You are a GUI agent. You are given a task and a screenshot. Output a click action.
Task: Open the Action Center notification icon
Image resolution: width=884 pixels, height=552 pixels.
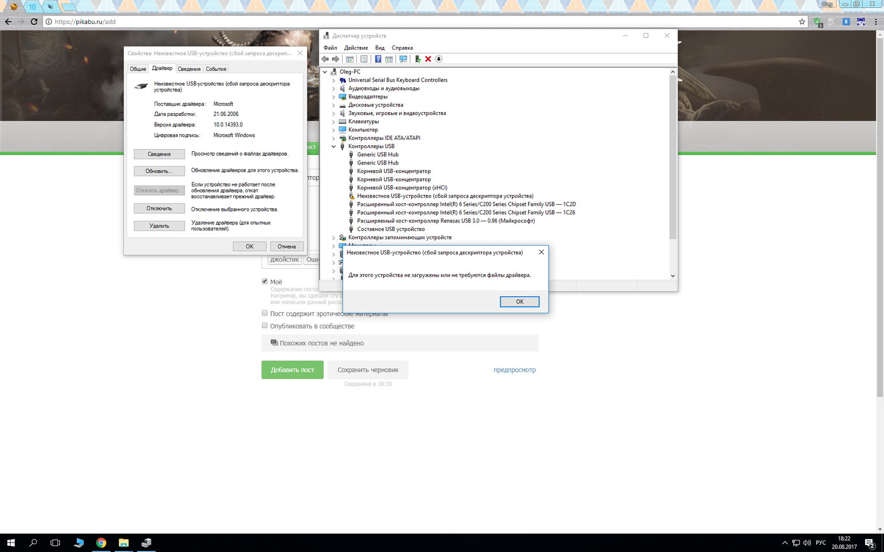(870, 543)
